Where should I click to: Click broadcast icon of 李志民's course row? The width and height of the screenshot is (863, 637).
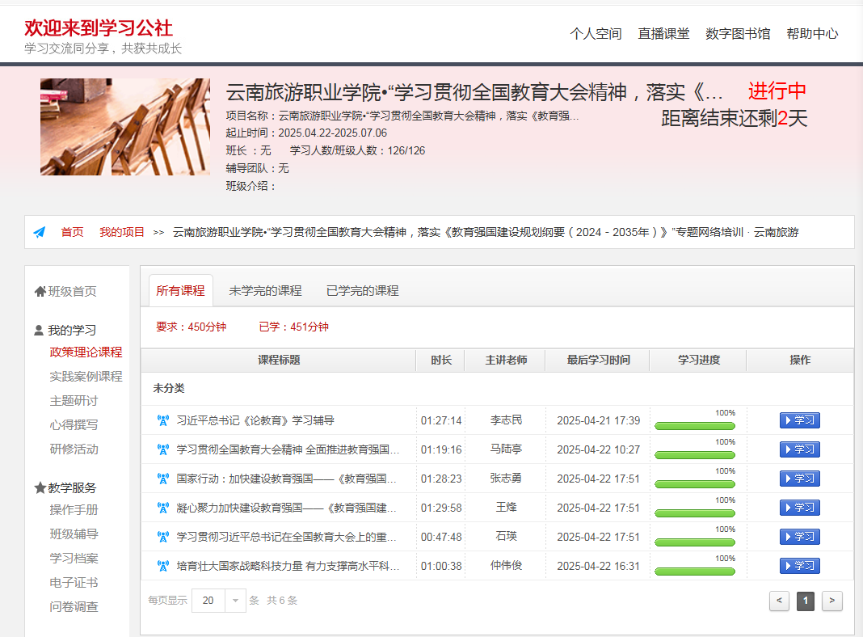click(162, 420)
